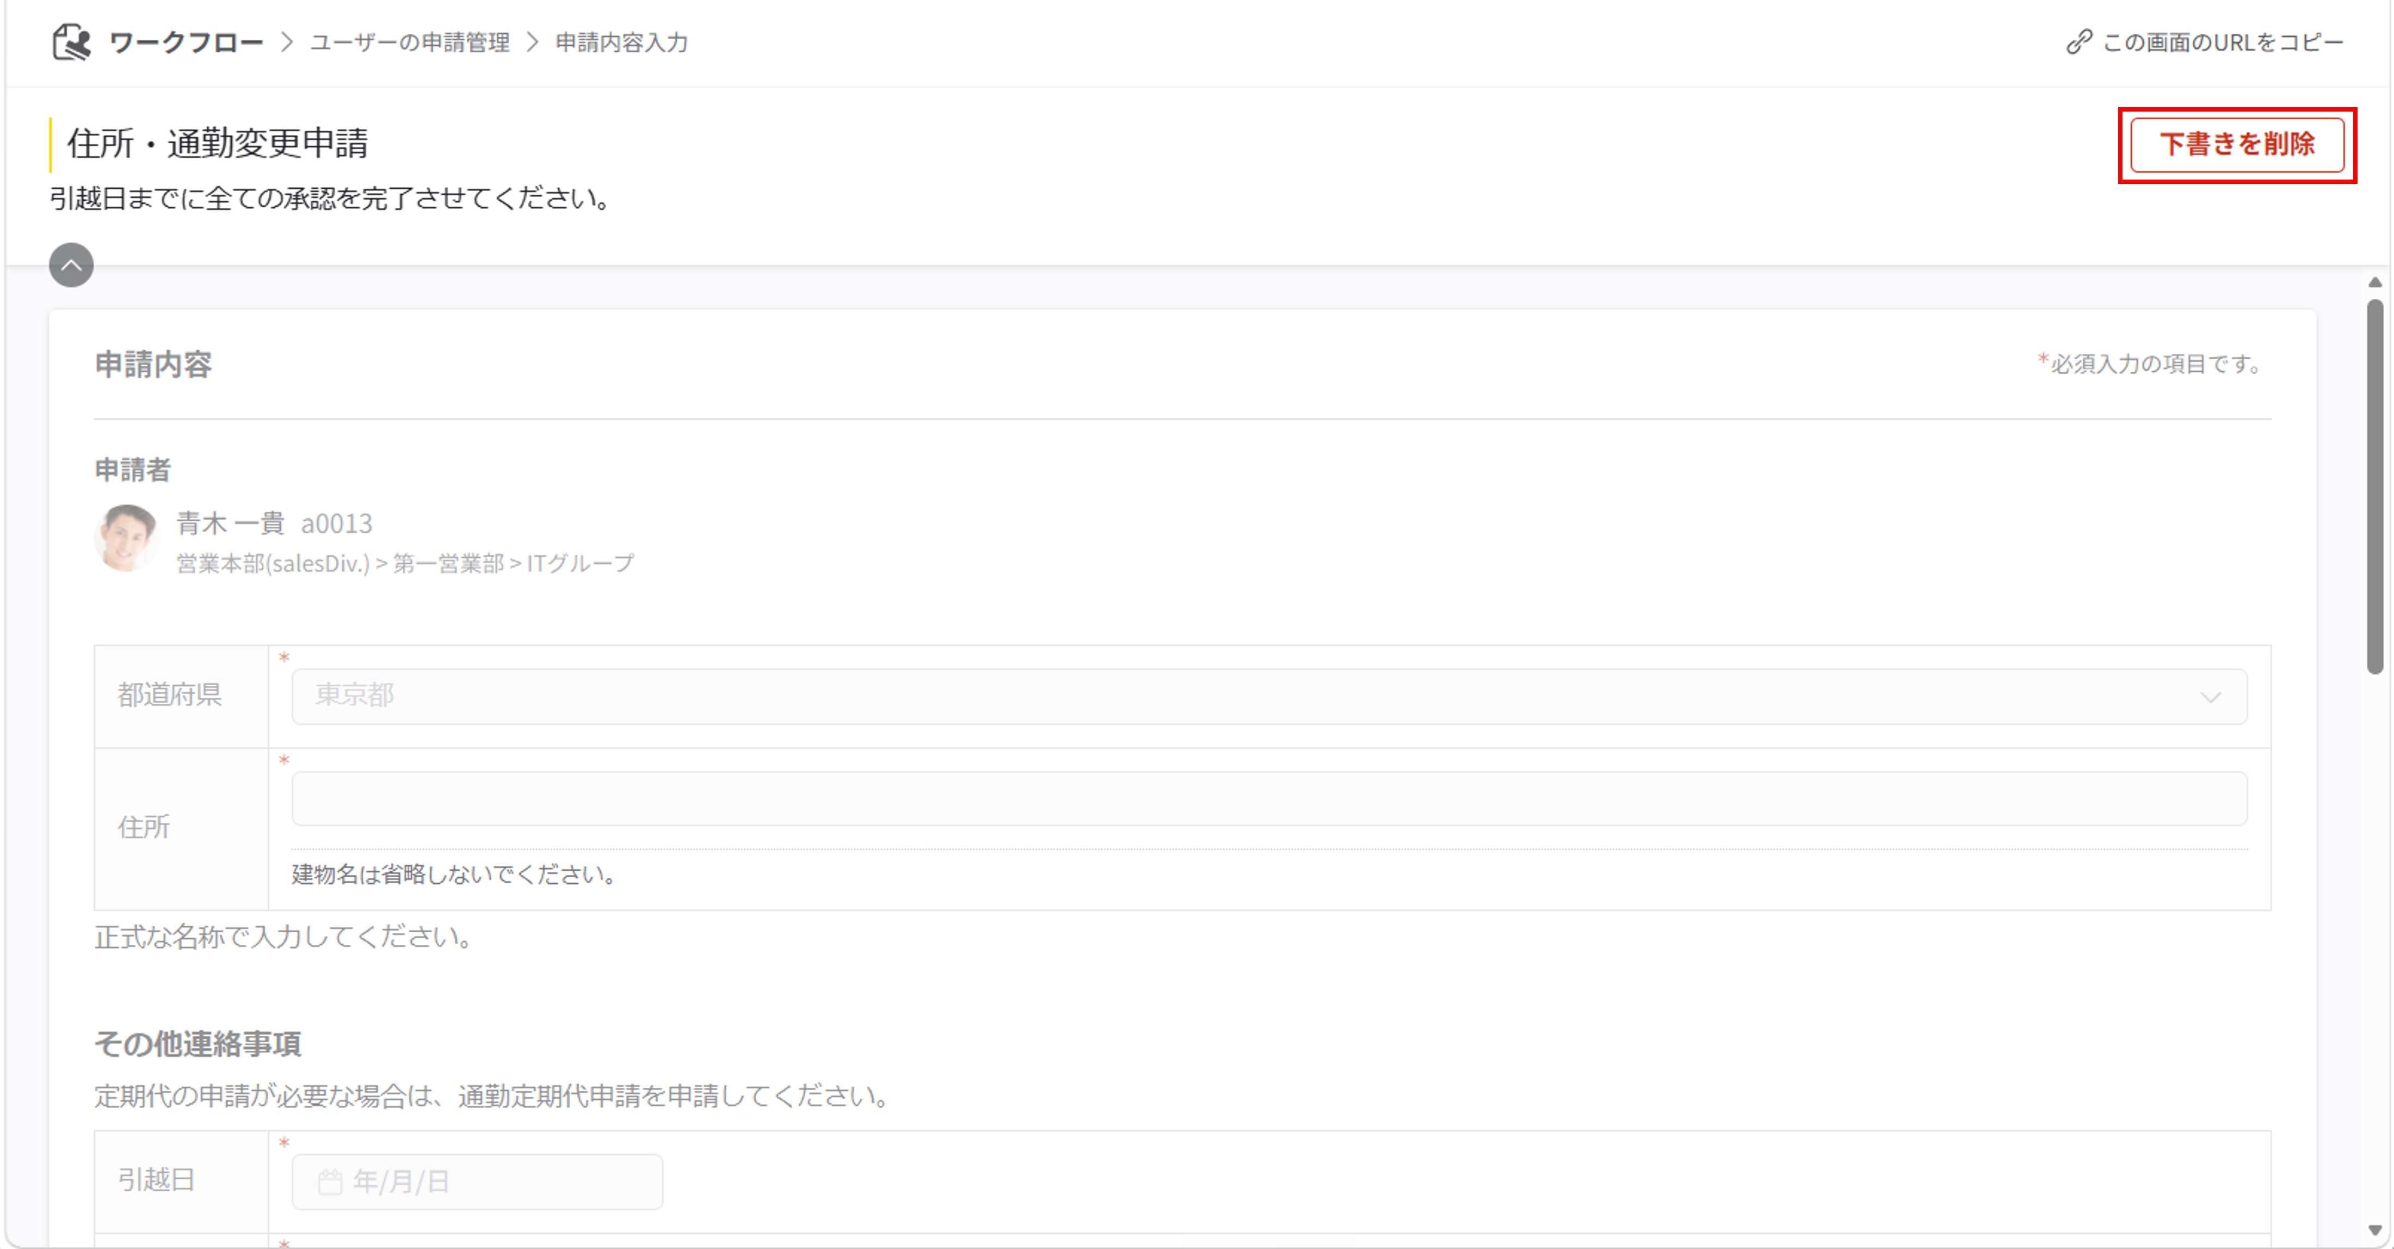
Task: Click department path 営業本部(salesDiv.) text
Action: (x=273, y=564)
